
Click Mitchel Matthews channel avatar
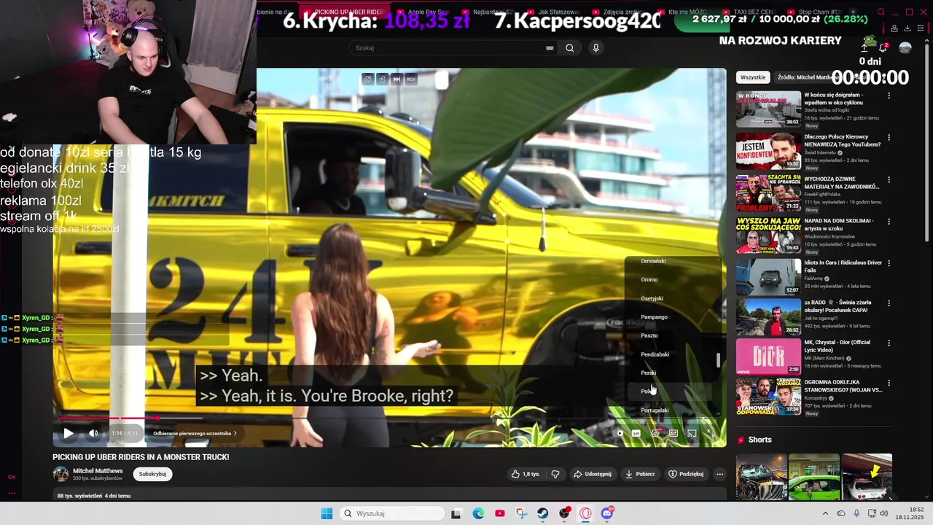point(60,474)
